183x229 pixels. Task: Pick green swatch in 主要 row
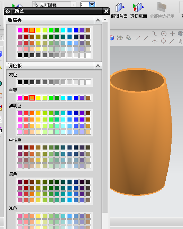[x=51, y=98]
